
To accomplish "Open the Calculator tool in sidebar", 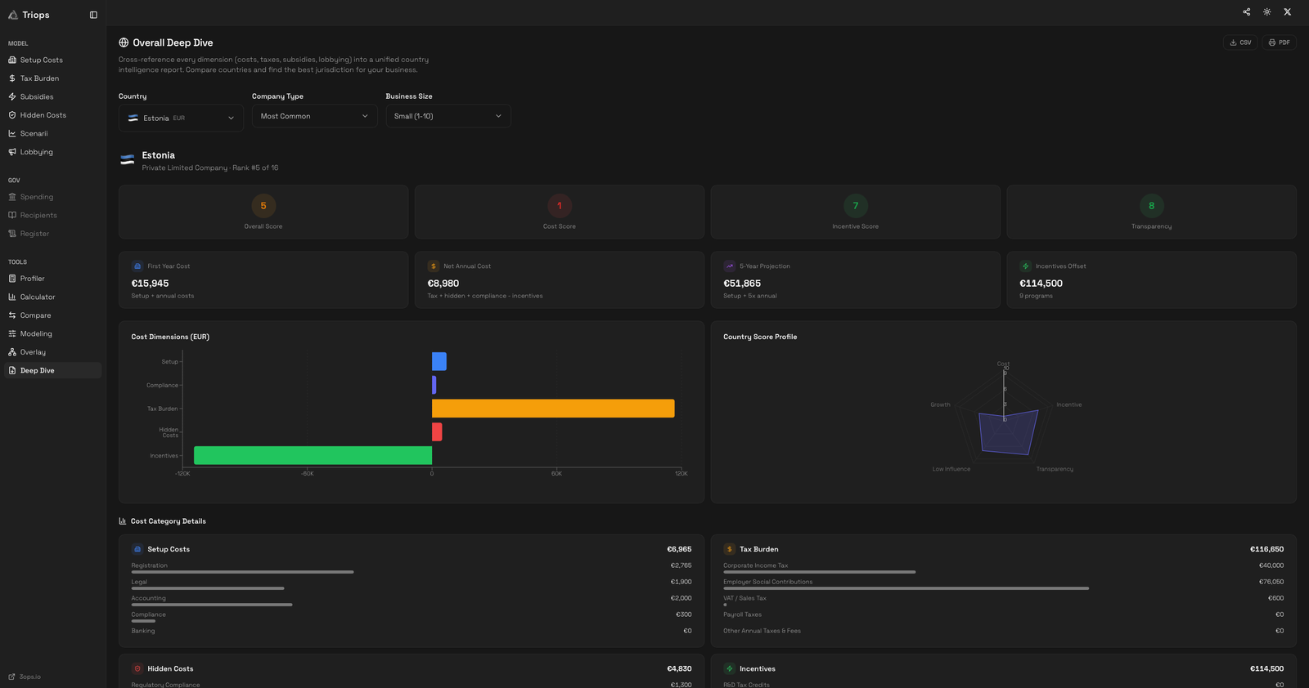I will click(38, 297).
